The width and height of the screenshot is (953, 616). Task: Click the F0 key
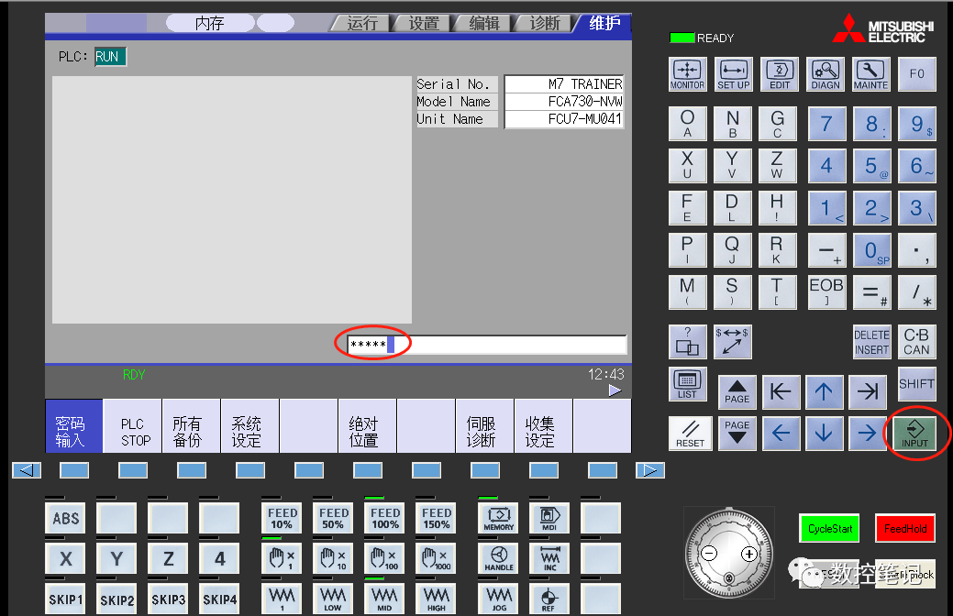click(x=917, y=74)
